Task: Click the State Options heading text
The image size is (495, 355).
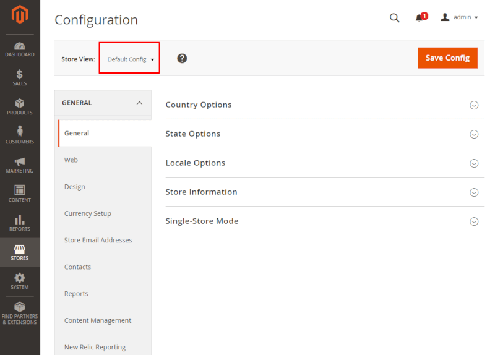Action: (x=193, y=134)
